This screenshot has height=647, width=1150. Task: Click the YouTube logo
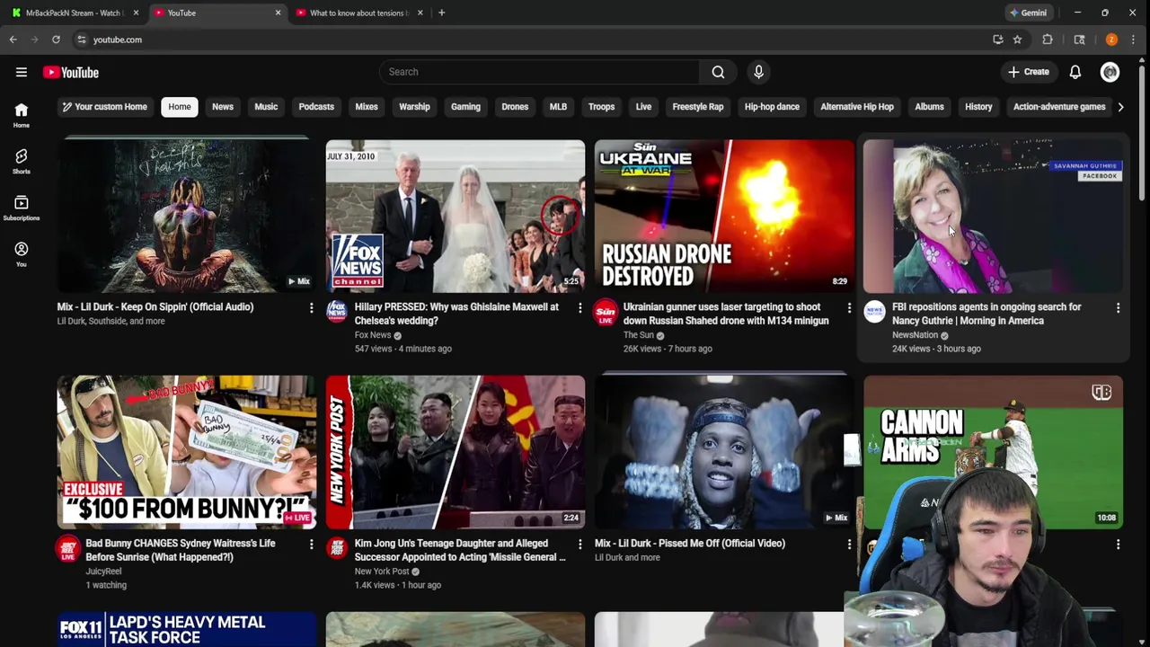71,72
